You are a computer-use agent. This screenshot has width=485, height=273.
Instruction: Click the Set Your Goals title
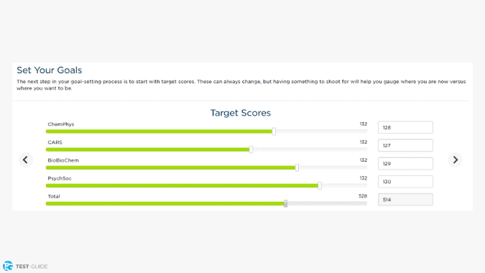pos(49,70)
